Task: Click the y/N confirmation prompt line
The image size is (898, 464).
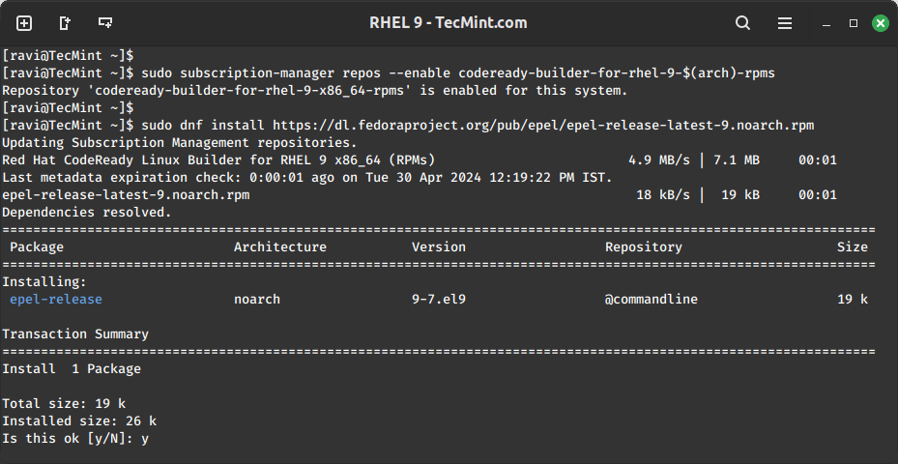Action: 74,439
